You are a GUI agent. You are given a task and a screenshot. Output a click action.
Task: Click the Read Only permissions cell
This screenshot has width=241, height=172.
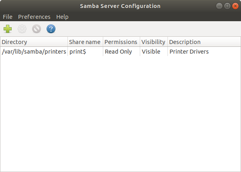click(118, 52)
